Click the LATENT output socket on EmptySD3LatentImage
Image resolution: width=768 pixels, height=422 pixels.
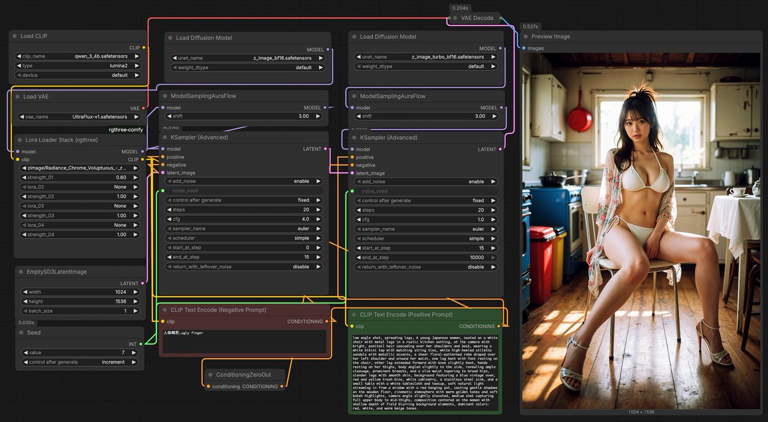(x=143, y=284)
